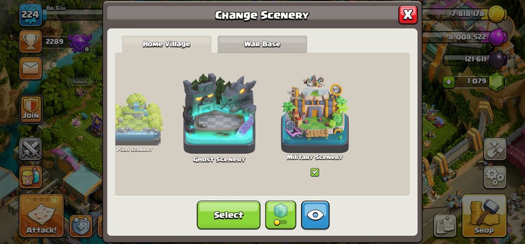The image size is (525, 244).
Task: Tap the Attack! map button
Action: tap(41, 215)
